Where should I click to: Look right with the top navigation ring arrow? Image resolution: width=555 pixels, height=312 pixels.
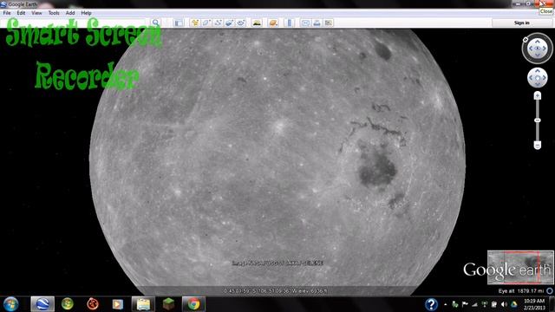coord(545,49)
